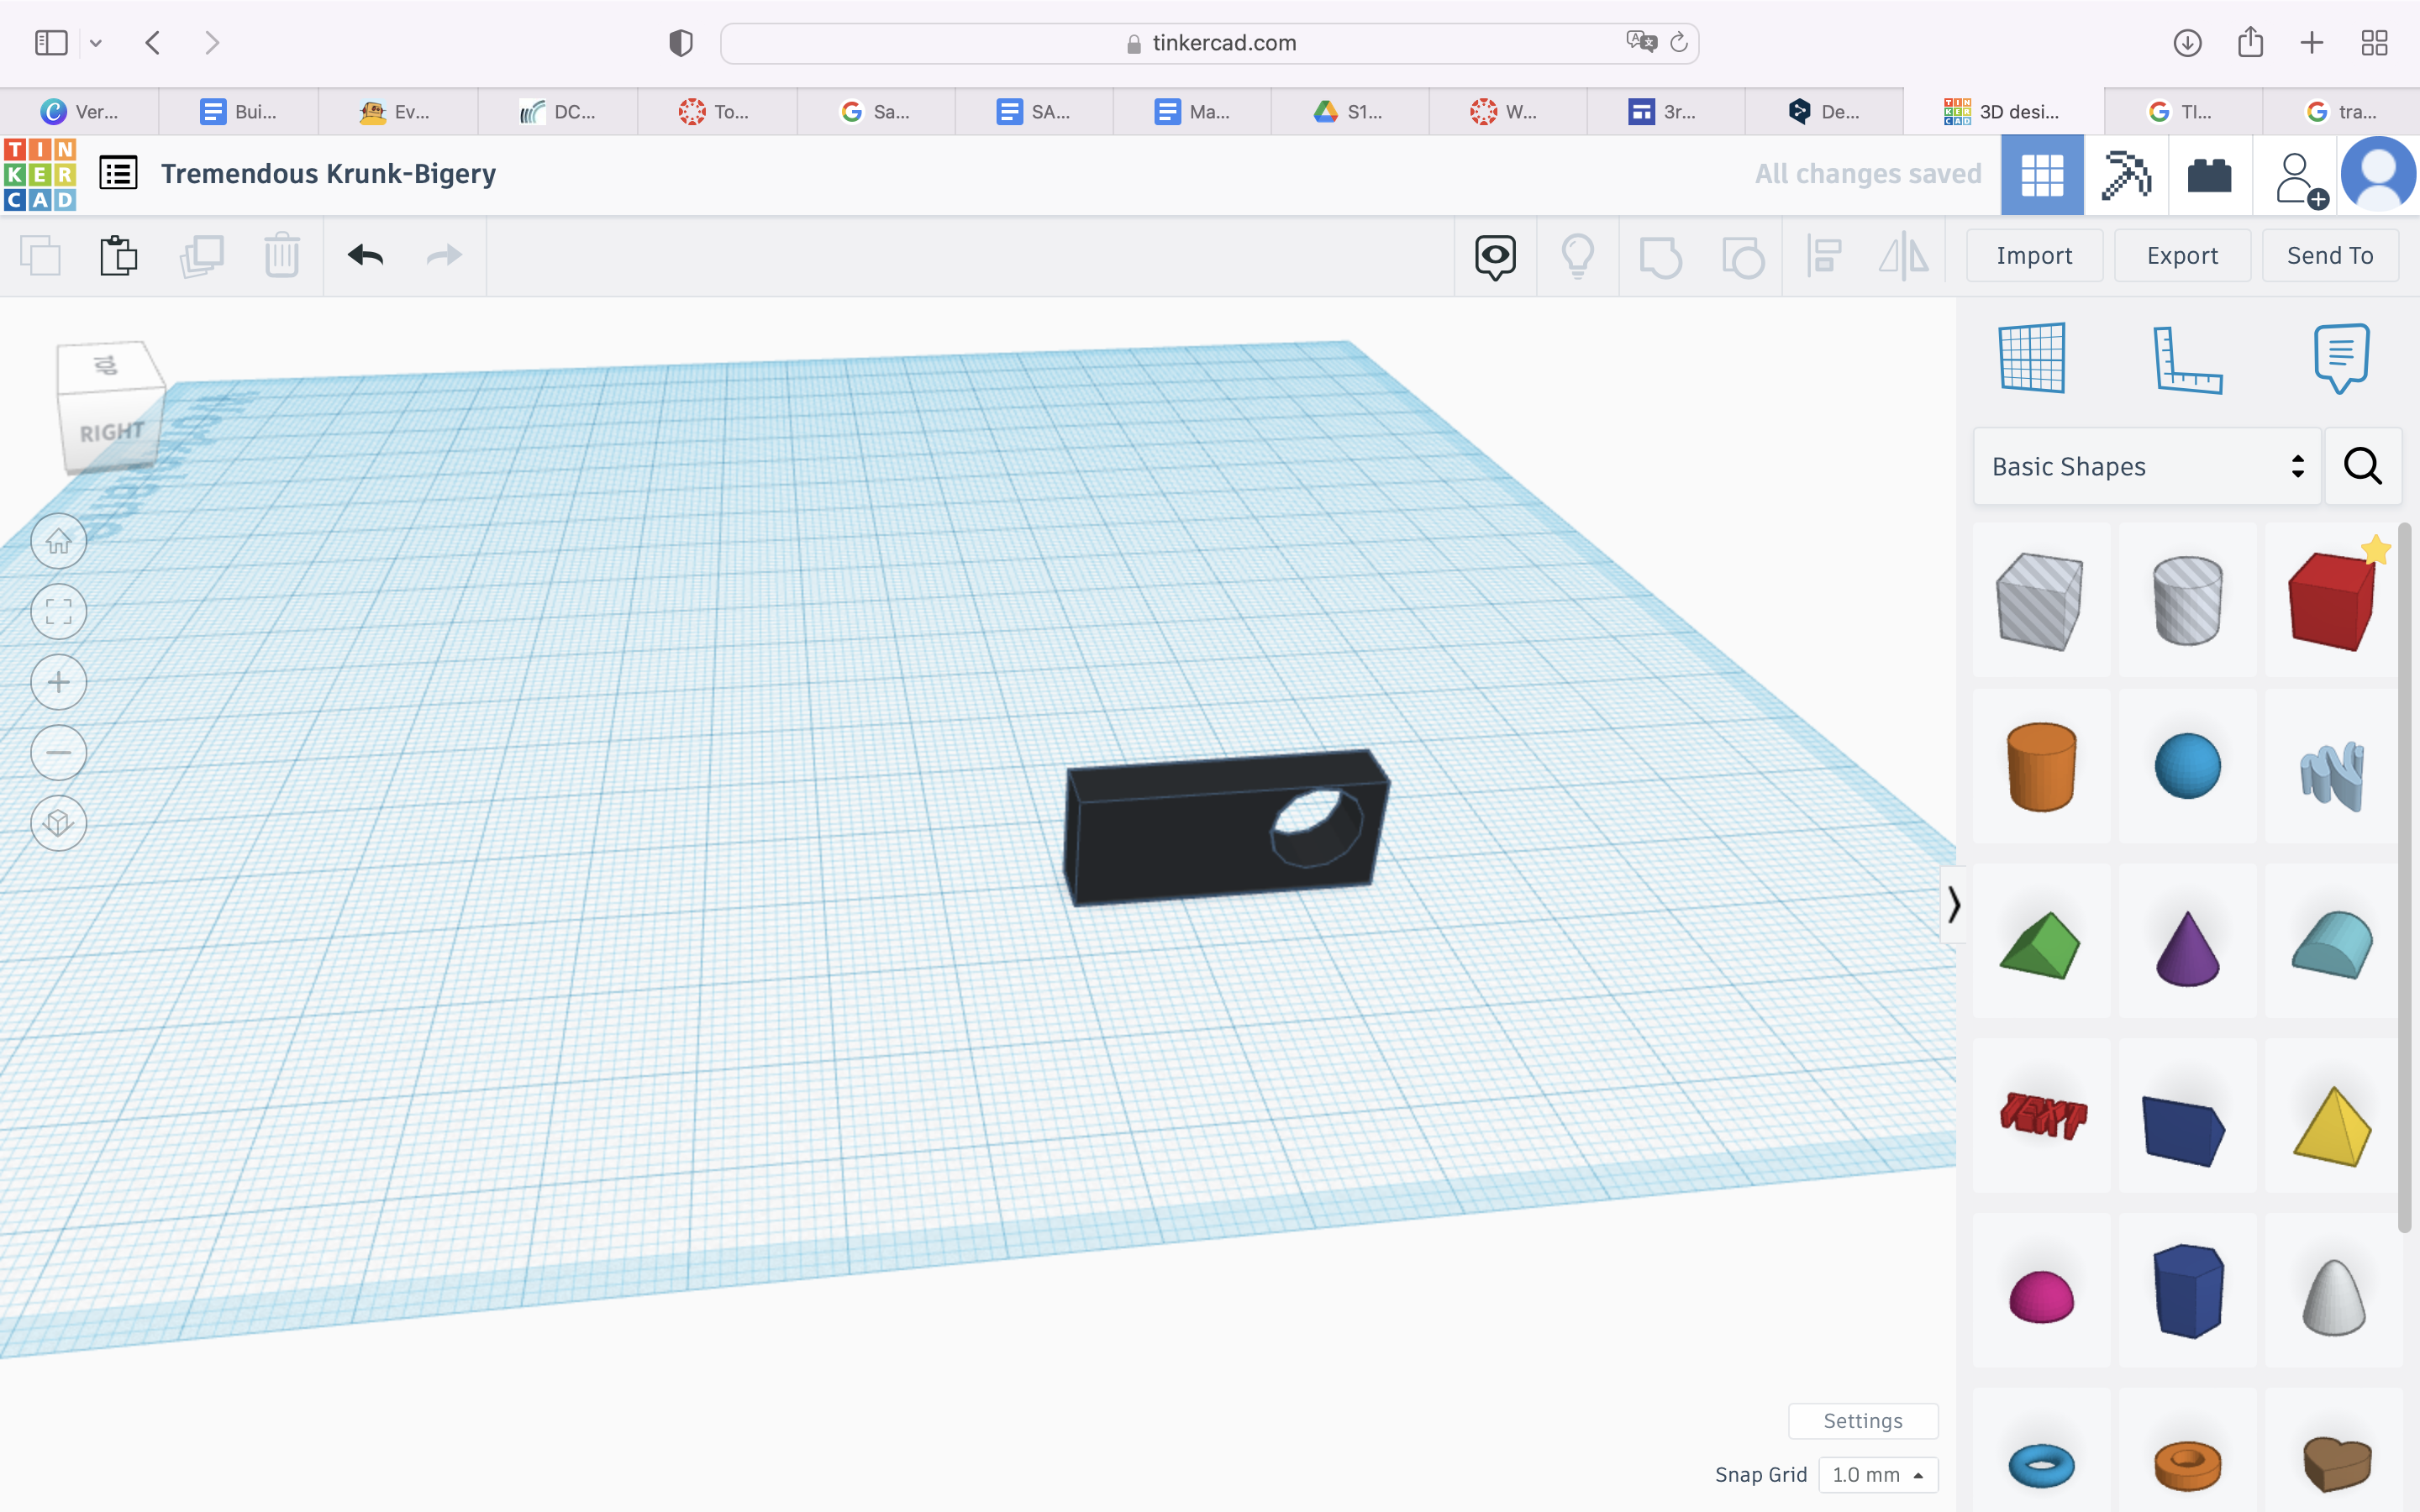
Task: Select the striped Cylinder hole shape
Action: click(x=2187, y=600)
